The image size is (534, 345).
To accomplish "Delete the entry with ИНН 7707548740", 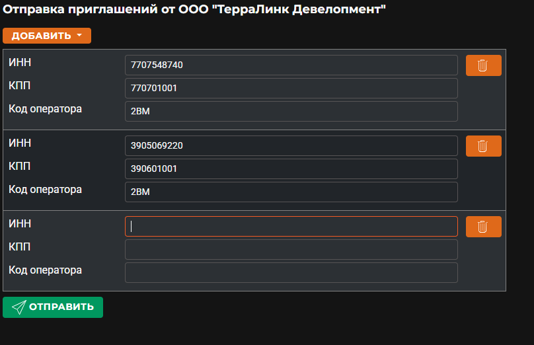I will (483, 65).
